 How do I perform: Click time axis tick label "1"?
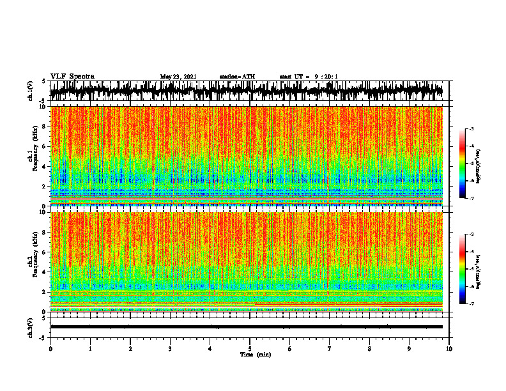pos(90,349)
